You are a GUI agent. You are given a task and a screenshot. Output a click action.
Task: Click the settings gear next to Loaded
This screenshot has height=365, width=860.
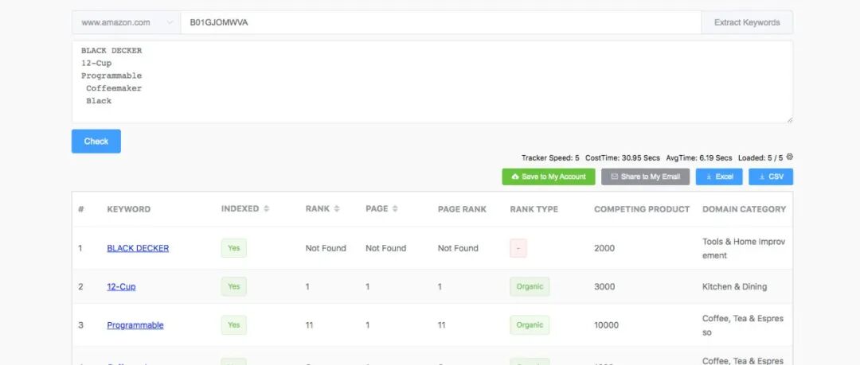tap(790, 157)
